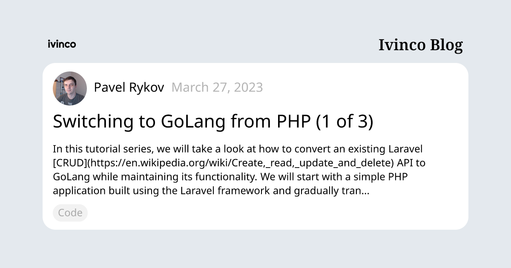511x268 pixels.
Task: Open the Switching to GoLang post title
Action: (213, 122)
